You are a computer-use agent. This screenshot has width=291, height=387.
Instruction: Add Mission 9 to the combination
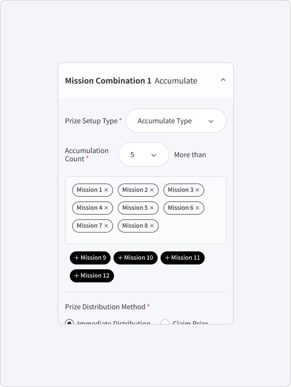click(90, 258)
